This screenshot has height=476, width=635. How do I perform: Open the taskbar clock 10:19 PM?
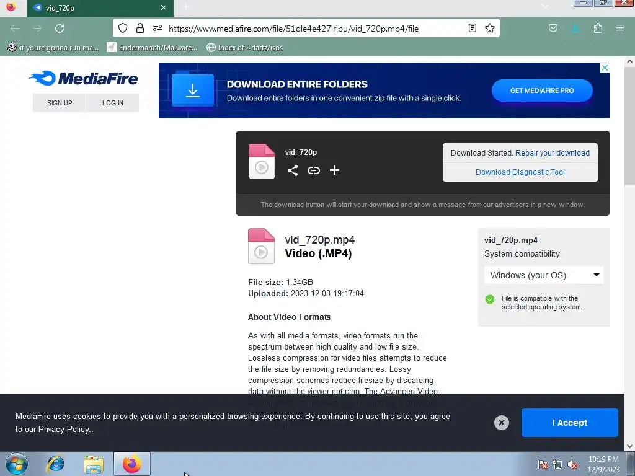(603, 464)
